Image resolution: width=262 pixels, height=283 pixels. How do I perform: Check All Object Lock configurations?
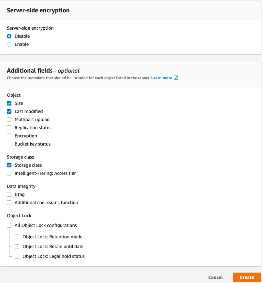click(x=9, y=225)
